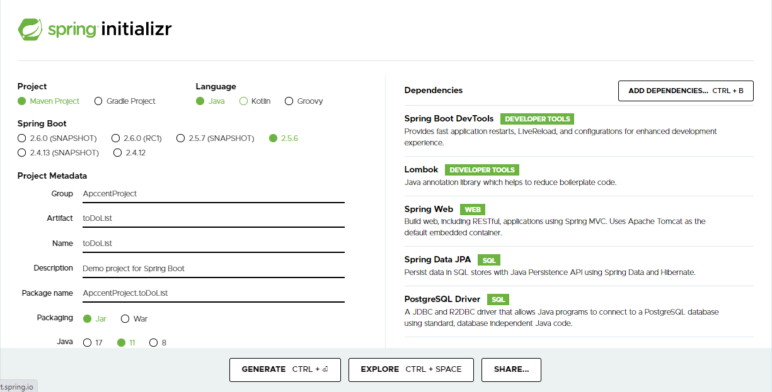The height and width of the screenshot is (392, 772).
Task: Click the Spring Data JPA description text
Action: (x=550, y=272)
